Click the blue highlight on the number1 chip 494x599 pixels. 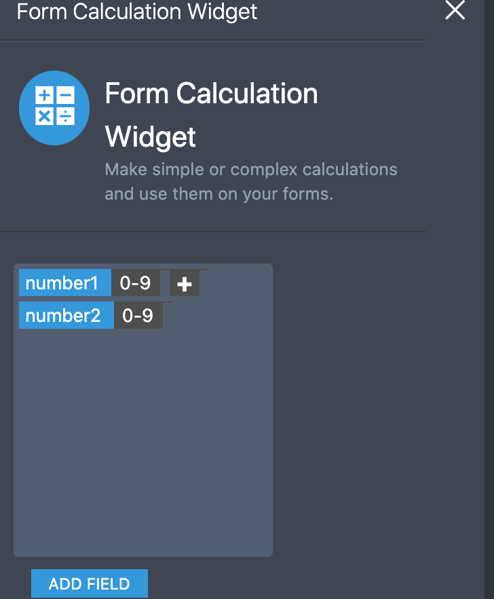tap(64, 283)
